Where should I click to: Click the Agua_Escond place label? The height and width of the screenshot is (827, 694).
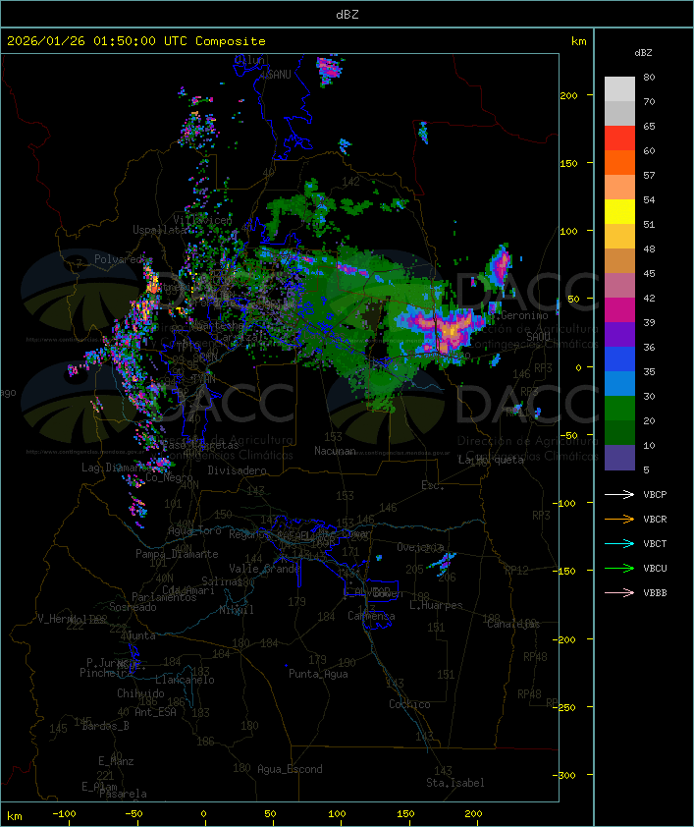[290, 769]
